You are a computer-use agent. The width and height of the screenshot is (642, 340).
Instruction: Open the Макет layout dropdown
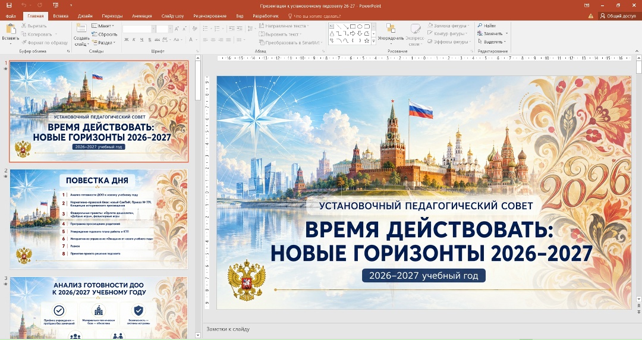(103, 26)
